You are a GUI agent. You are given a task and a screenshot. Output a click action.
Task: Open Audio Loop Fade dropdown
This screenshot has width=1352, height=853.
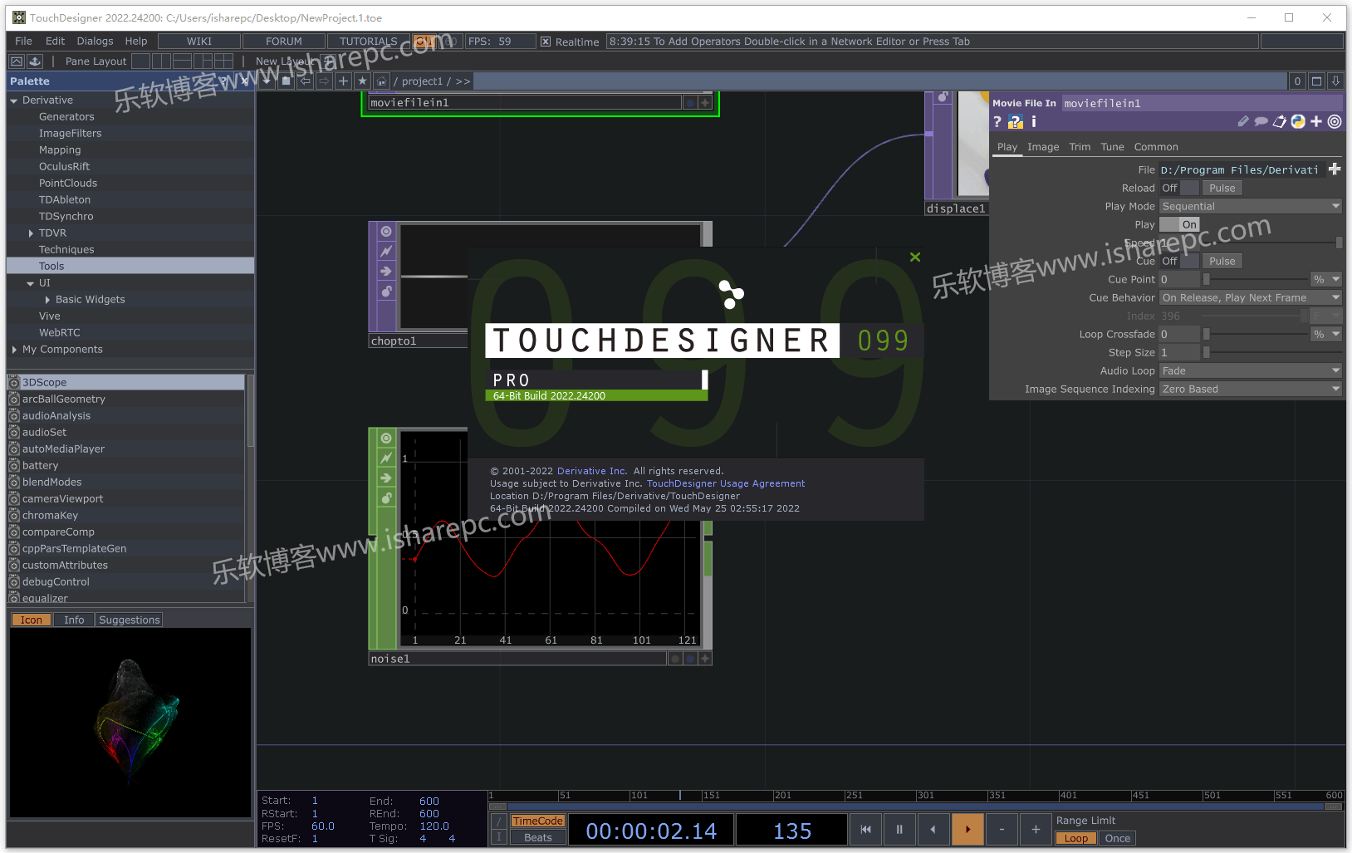1251,371
